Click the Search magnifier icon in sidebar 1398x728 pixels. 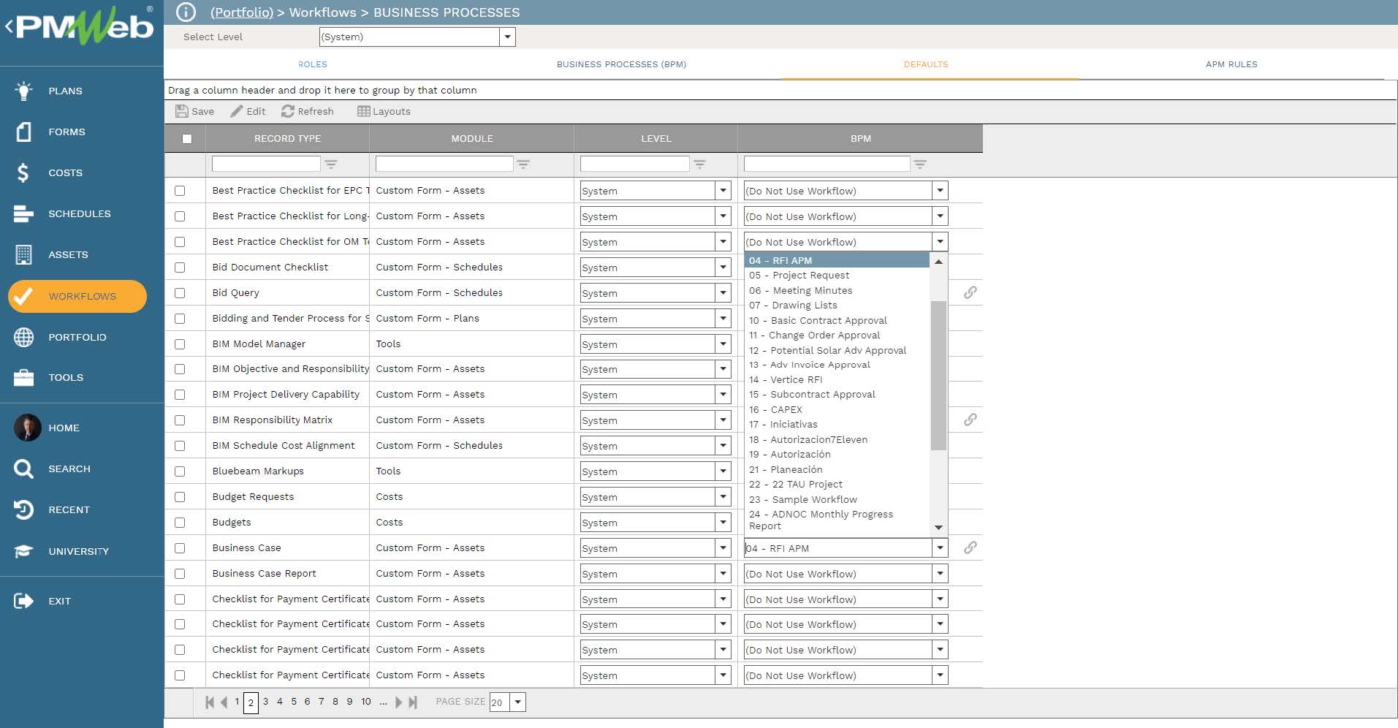(x=23, y=469)
